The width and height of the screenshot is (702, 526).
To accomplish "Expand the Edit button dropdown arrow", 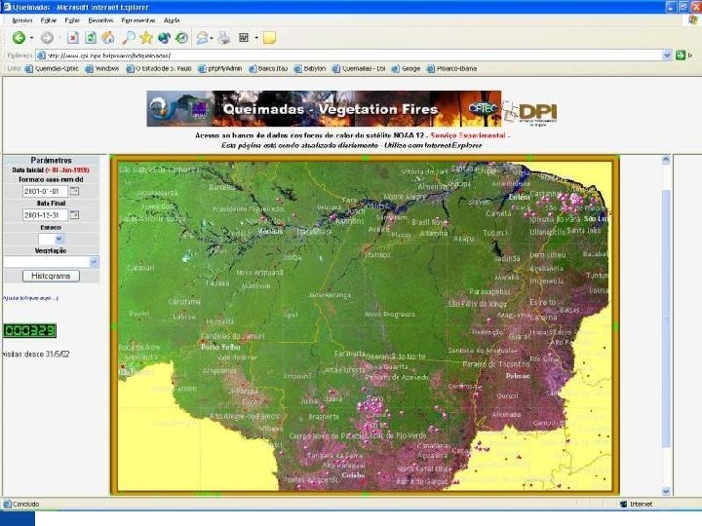I will click(256, 38).
